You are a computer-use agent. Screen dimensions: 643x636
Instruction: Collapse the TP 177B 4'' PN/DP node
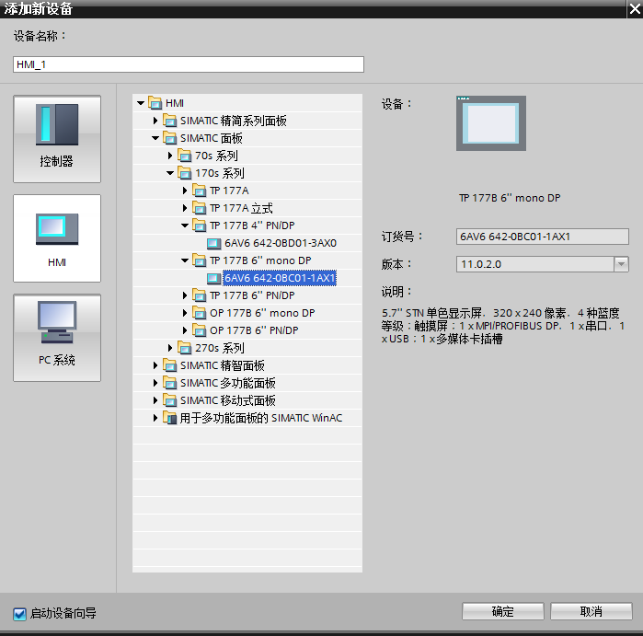(185, 225)
